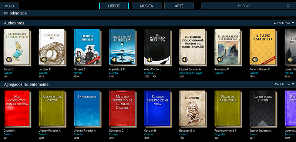Click author name Dickens C.
The image size is (296, 142).
[x=80, y=69]
